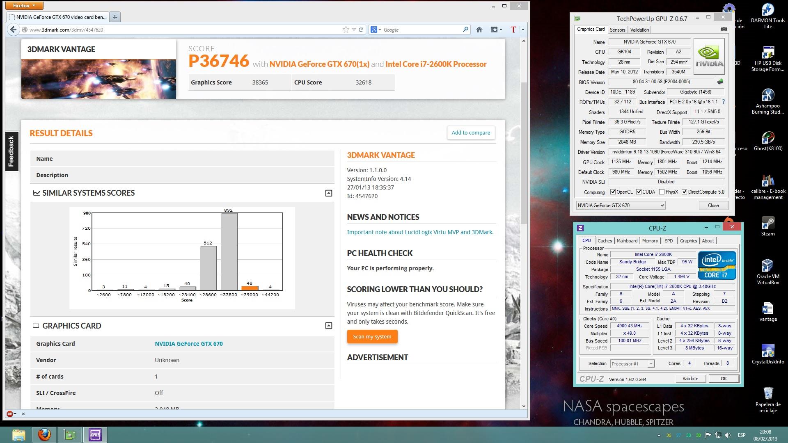The width and height of the screenshot is (788, 443).
Task: Open address bar history dropdown arrow
Action: click(354, 30)
